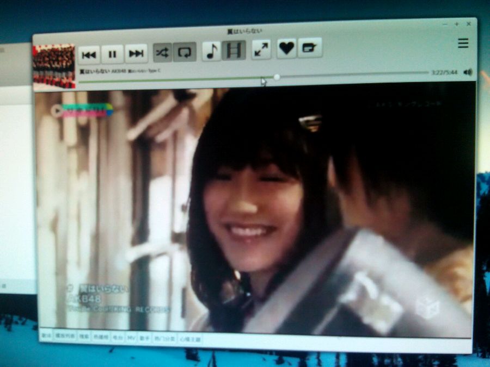
Task: Click the playing music video area
Action: pos(255,210)
